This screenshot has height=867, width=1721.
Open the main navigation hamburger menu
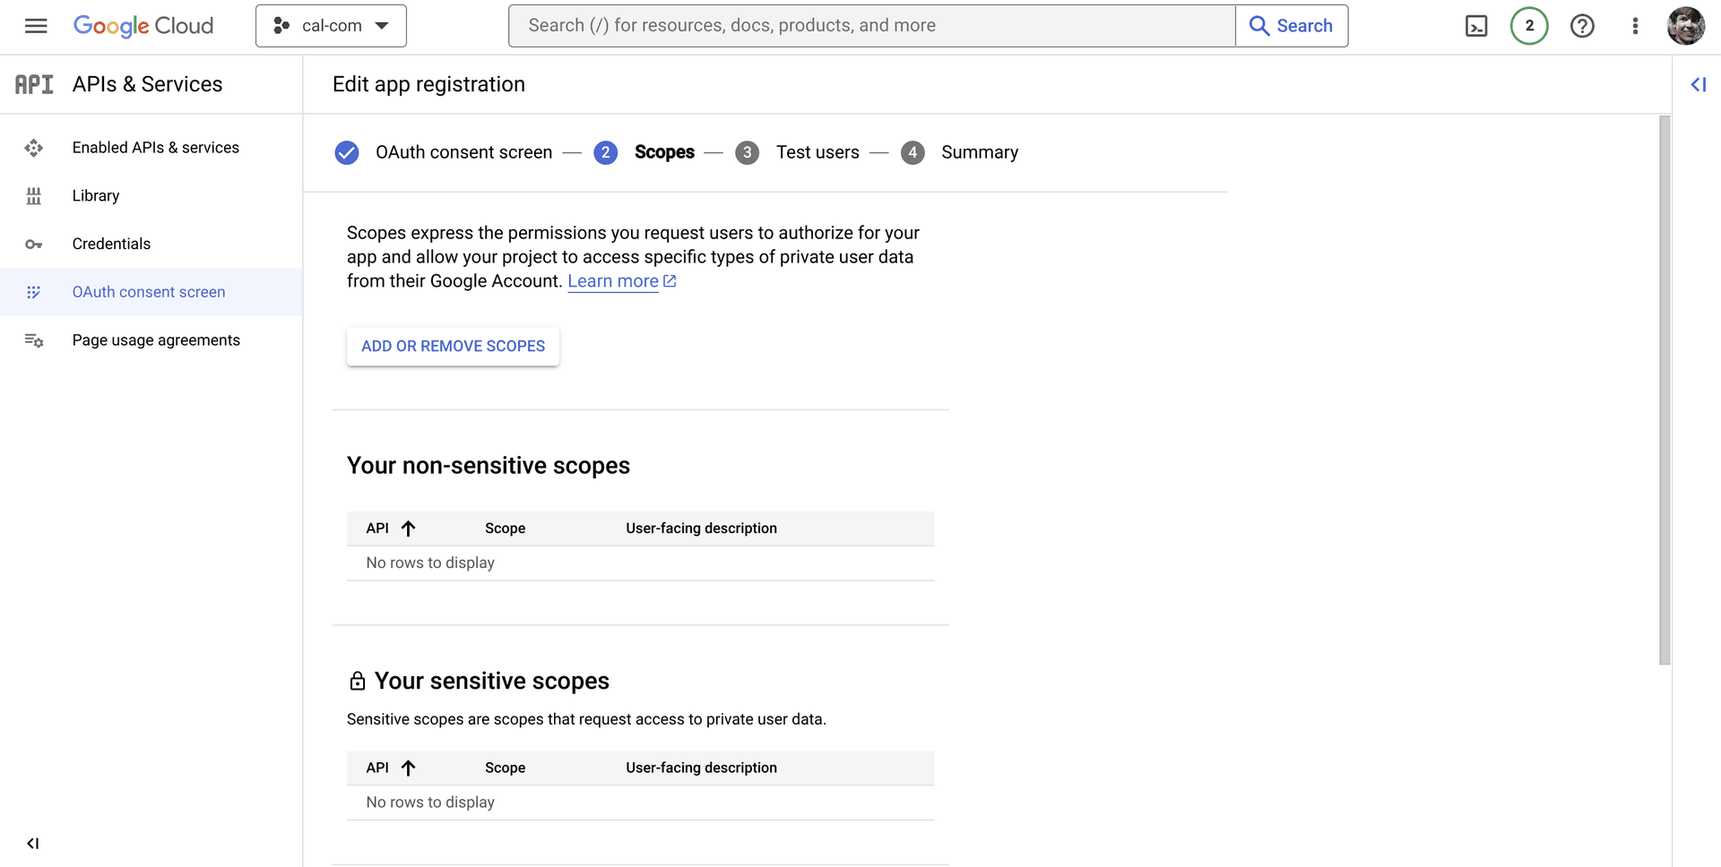(36, 26)
